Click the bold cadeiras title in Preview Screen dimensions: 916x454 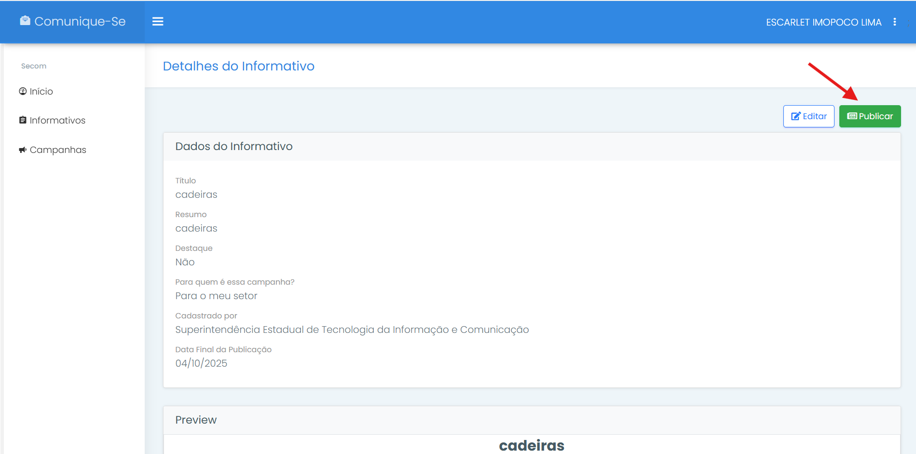531,445
